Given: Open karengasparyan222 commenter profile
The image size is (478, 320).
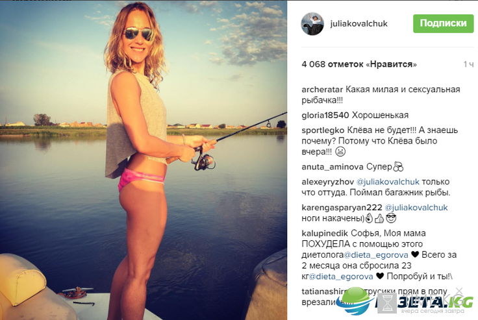Looking at the screenshot, I should pyautogui.click(x=342, y=208).
